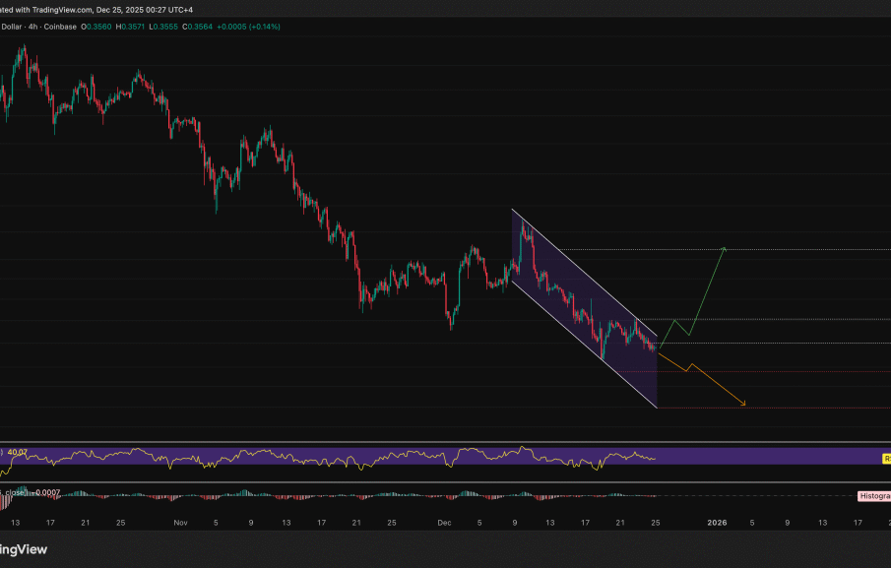Viewport: 891px width, 568px height.
Task: Click the green upward projection arrowhead
Action: pos(725,249)
